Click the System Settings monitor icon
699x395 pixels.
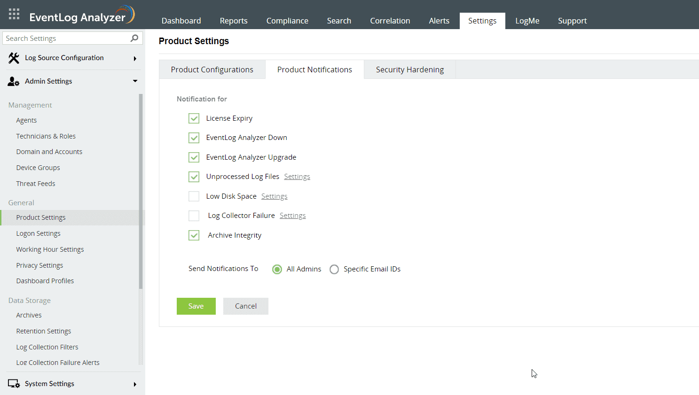pos(14,384)
